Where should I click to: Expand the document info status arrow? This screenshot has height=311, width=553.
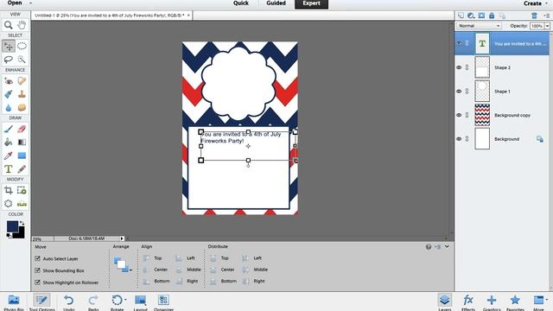tap(122, 238)
